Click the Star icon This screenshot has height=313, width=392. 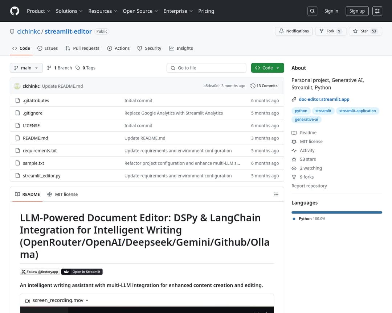(x=355, y=31)
